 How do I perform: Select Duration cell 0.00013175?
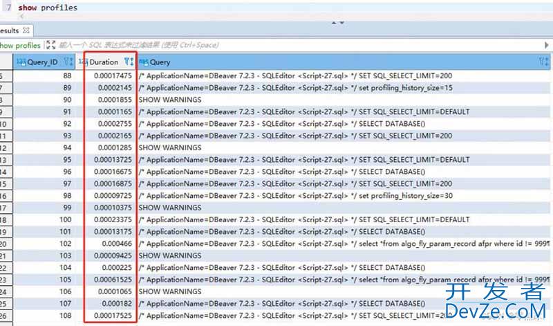click(x=106, y=232)
